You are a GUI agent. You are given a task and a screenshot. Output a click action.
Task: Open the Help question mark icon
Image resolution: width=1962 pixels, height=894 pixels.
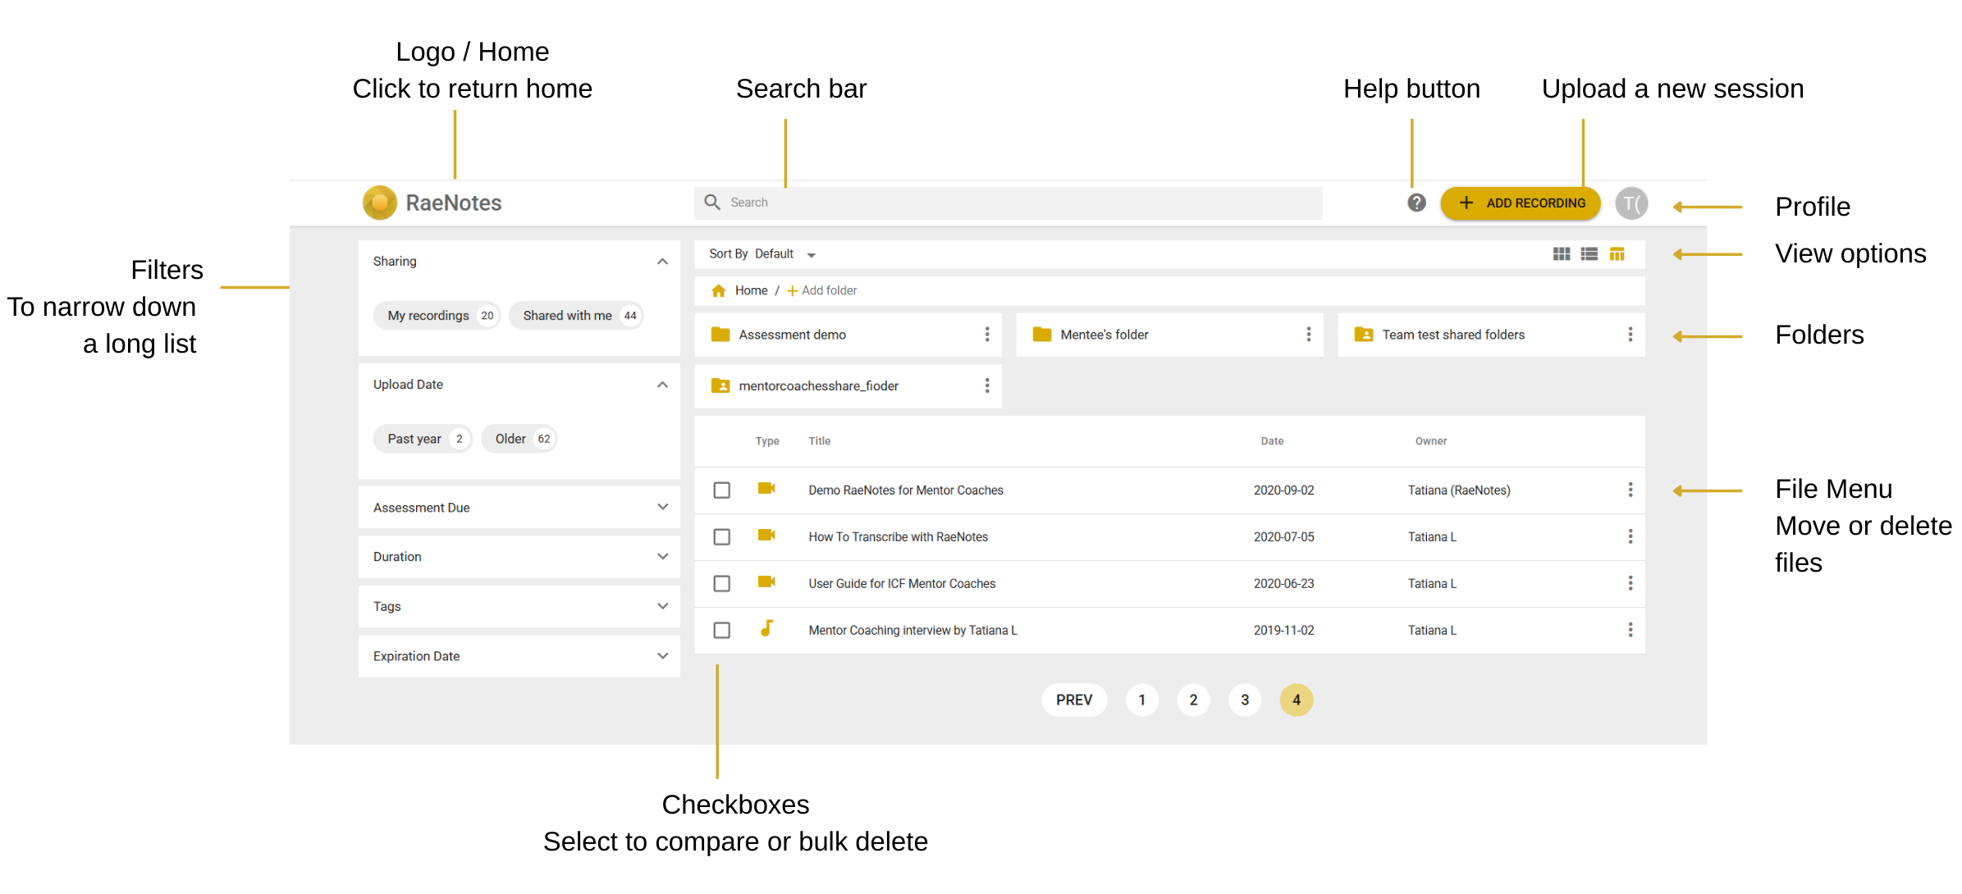1416,203
